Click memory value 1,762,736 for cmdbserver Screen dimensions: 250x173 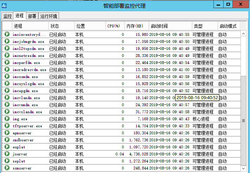(x=139, y=140)
